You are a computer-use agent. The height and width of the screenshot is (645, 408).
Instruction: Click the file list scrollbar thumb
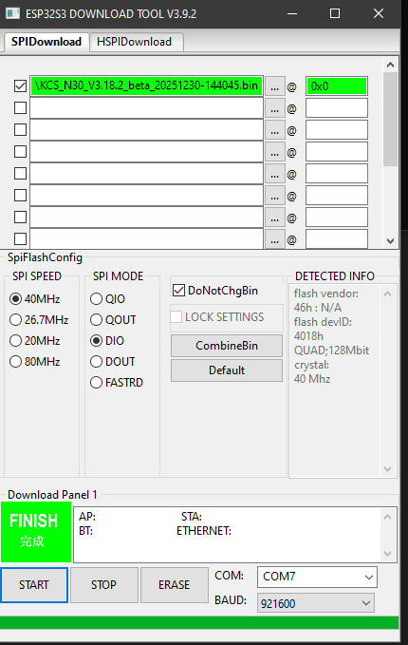click(x=390, y=120)
